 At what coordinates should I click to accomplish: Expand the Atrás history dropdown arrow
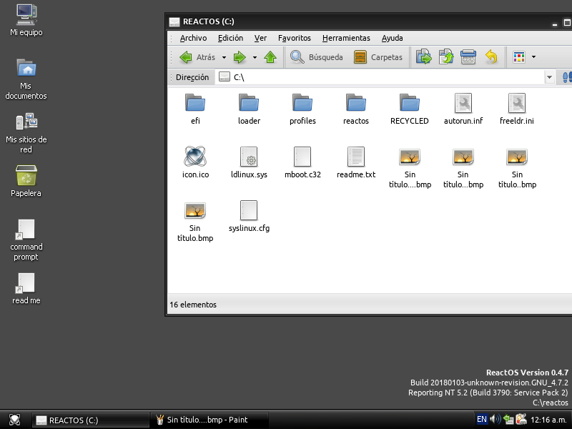pyautogui.click(x=224, y=57)
